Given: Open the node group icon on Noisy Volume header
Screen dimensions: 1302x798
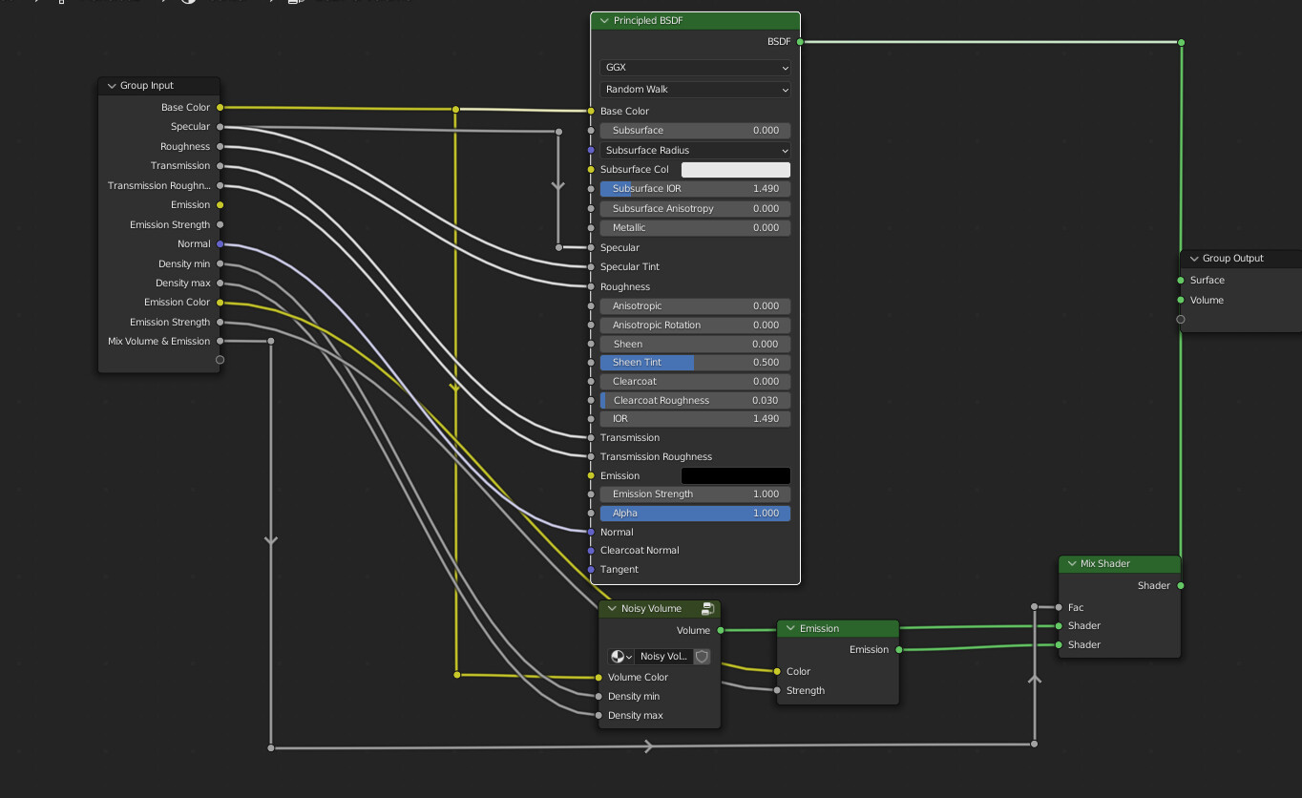Looking at the screenshot, I should click(x=708, y=608).
